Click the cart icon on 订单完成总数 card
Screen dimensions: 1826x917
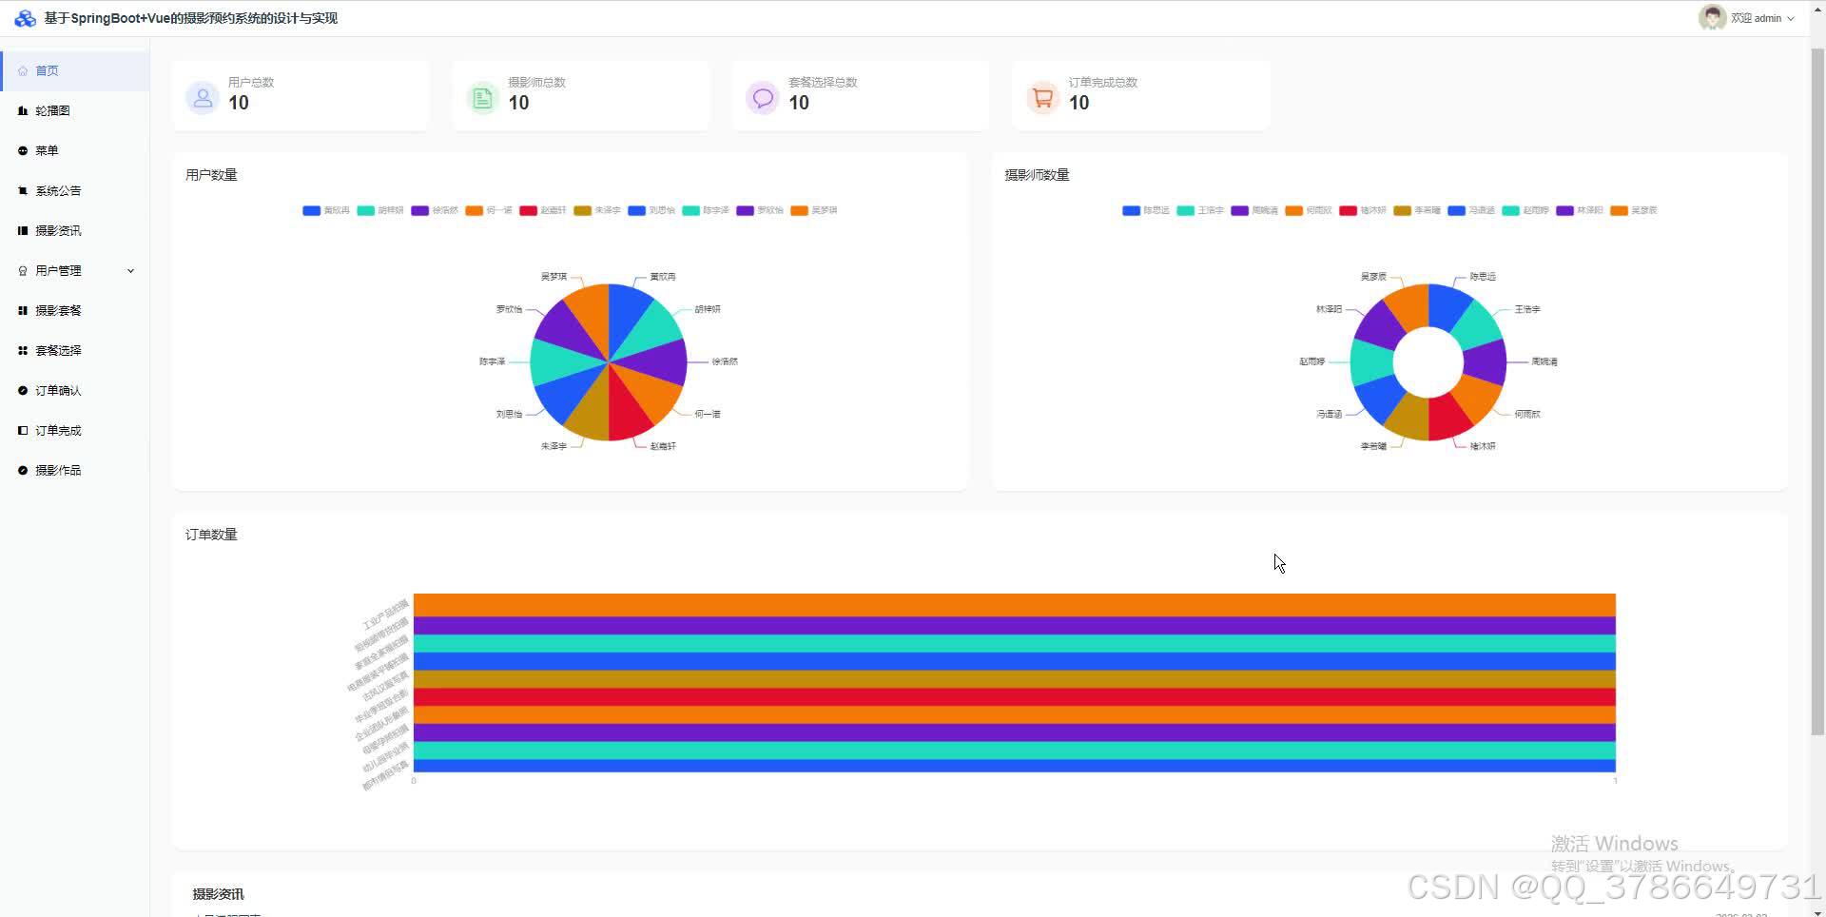(x=1042, y=97)
